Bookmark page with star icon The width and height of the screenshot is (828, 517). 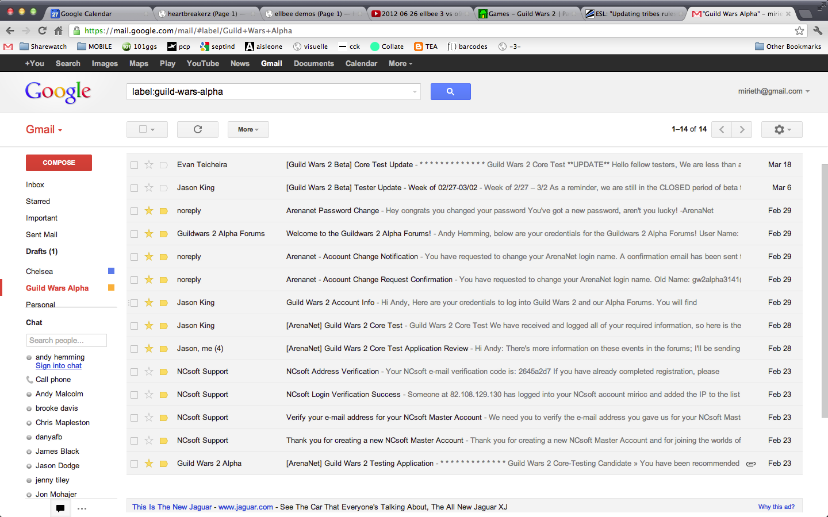click(799, 30)
